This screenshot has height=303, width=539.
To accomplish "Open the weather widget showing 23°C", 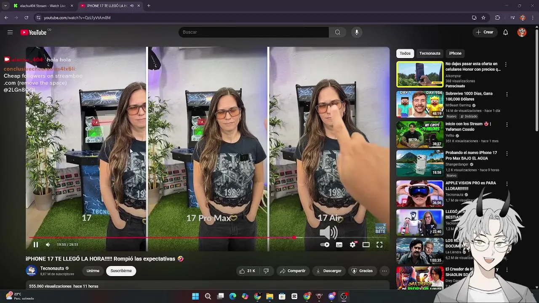I will pyautogui.click(x=20, y=296).
